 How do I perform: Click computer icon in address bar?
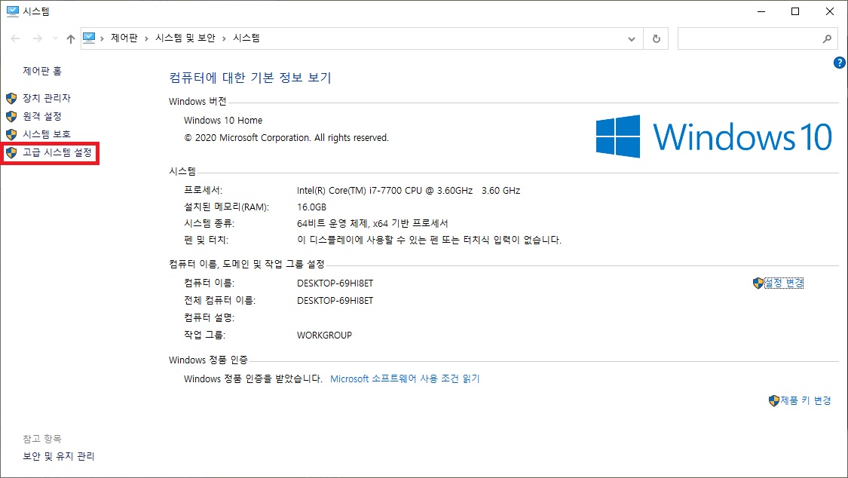coord(89,38)
